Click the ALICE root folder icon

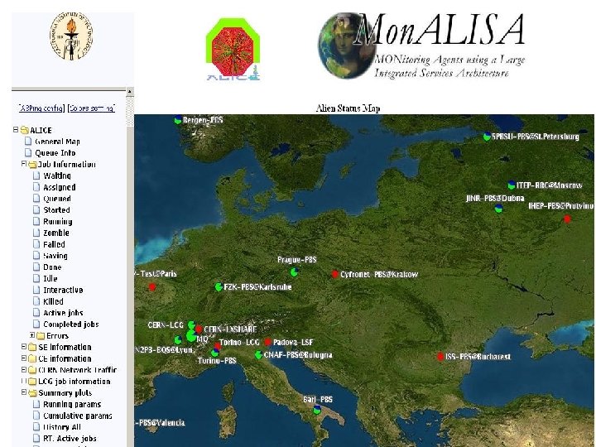click(25, 131)
